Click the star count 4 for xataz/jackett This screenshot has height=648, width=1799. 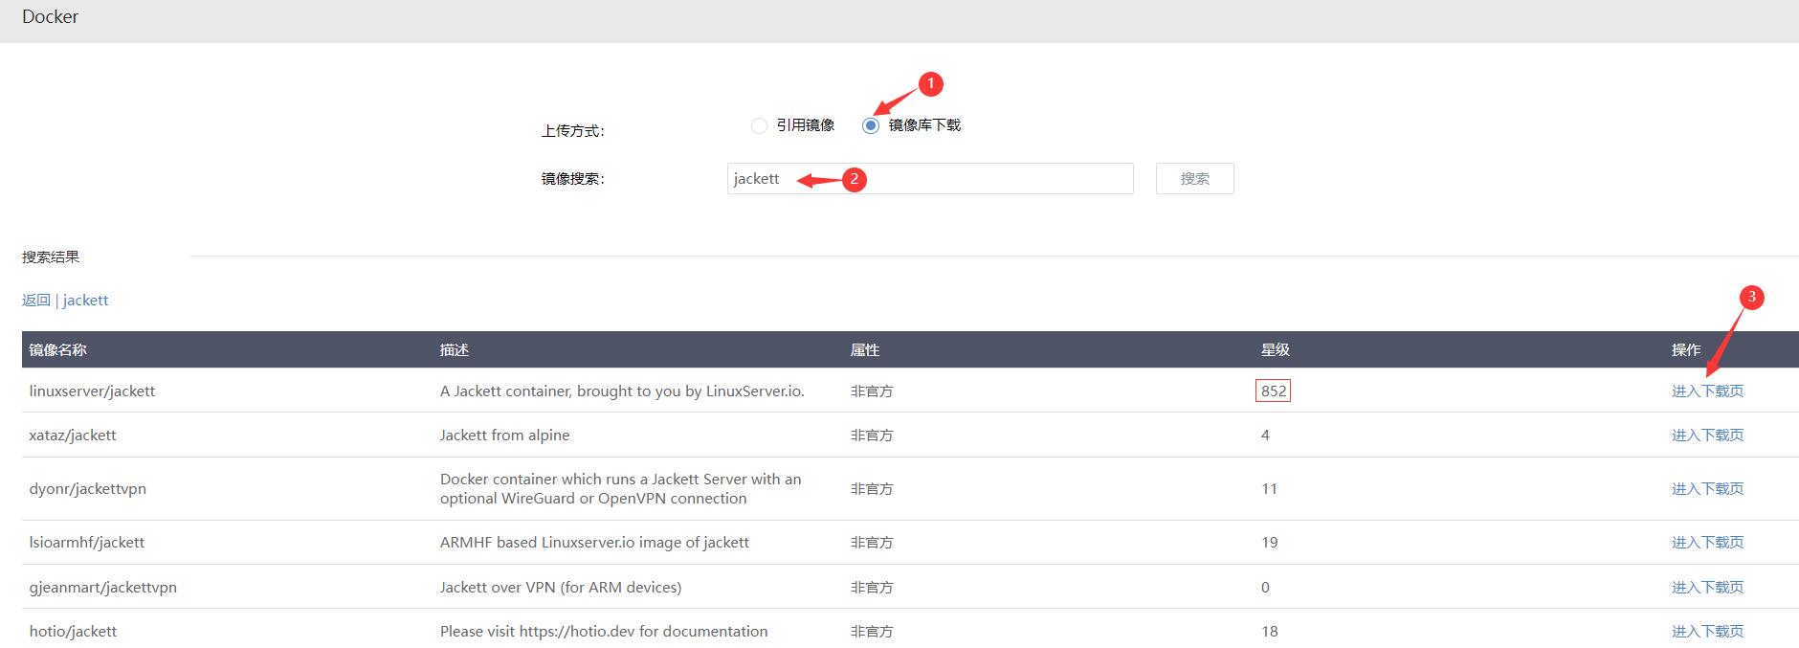tap(1265, 436)
